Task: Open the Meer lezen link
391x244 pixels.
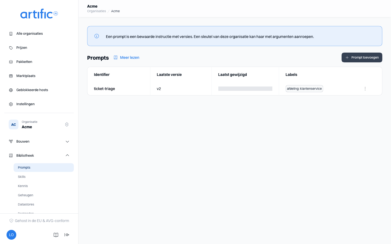Action: [x=127, y=57]
